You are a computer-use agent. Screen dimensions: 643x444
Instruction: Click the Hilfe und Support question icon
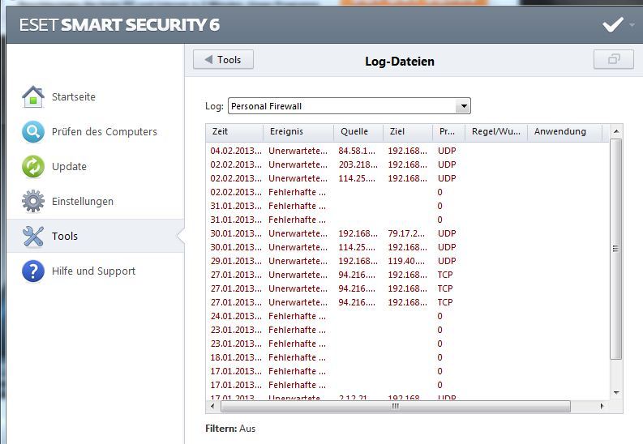coord(32,271)
